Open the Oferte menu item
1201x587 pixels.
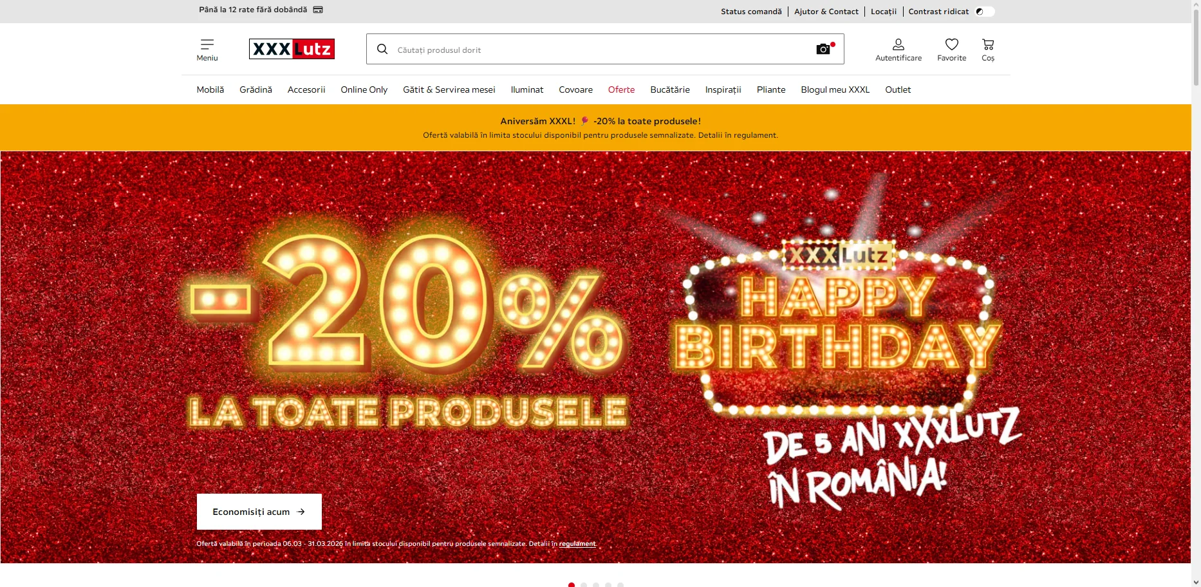(621, 89)
